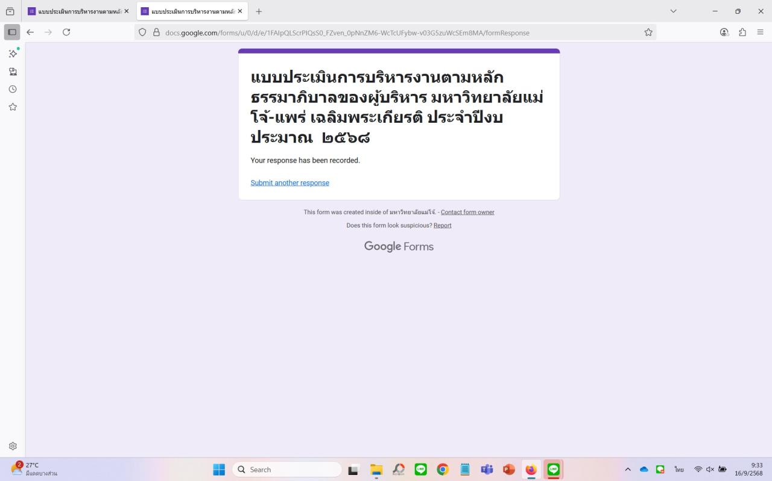This screenshot has height=481, width=772.
Task: Click Contact form owner link
Action: click(467, 213)
